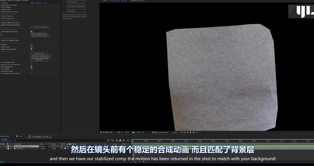Toggle the transparency grid icon in viewer
Image resolution: width=314 pixels, height=166 pixels.
click(156, 132)
